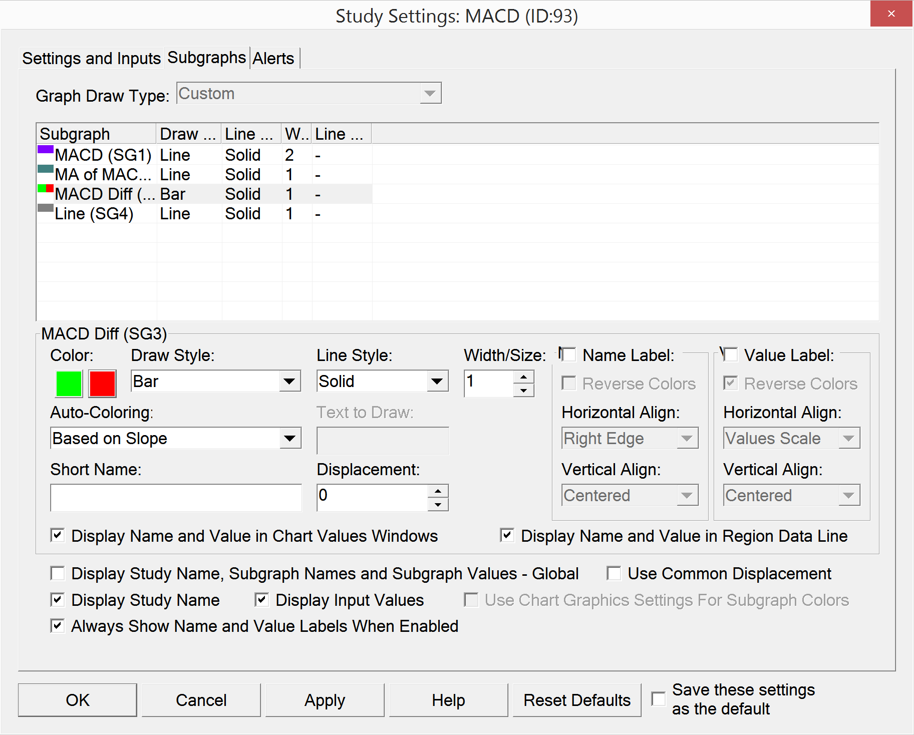This screenshot has height=735, width=914.
Task: Enable the Name Label checkbox
Action: pos(569,355)
